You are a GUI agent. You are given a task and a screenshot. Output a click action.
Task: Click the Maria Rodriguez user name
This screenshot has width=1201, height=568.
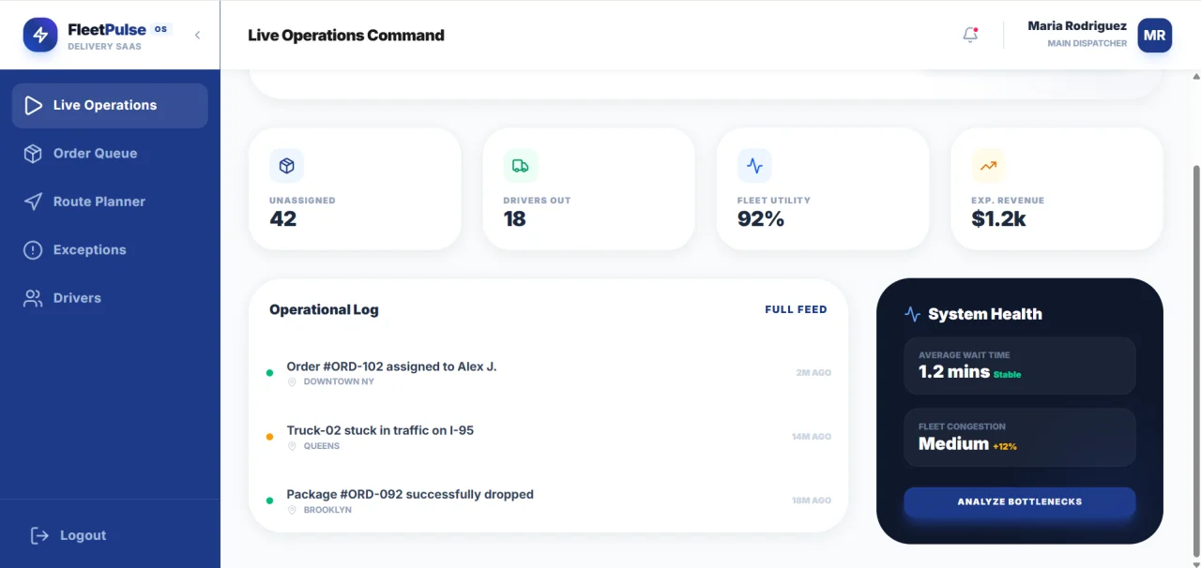pos(1077,26)
